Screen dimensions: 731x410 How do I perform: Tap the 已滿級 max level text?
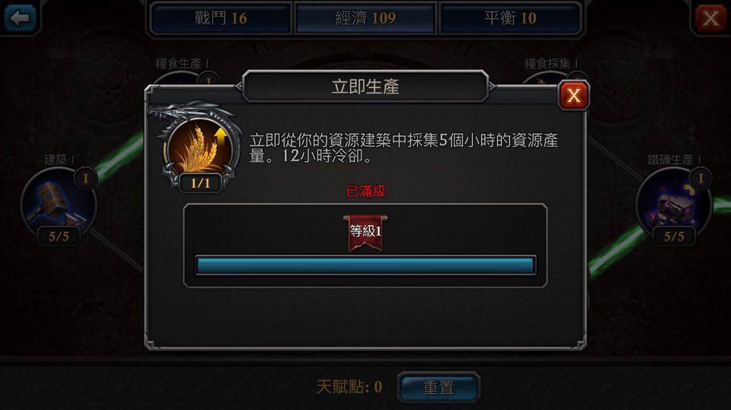pyautogui.click(x=365, y=191)
